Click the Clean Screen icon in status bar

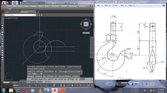pos(89,86)
